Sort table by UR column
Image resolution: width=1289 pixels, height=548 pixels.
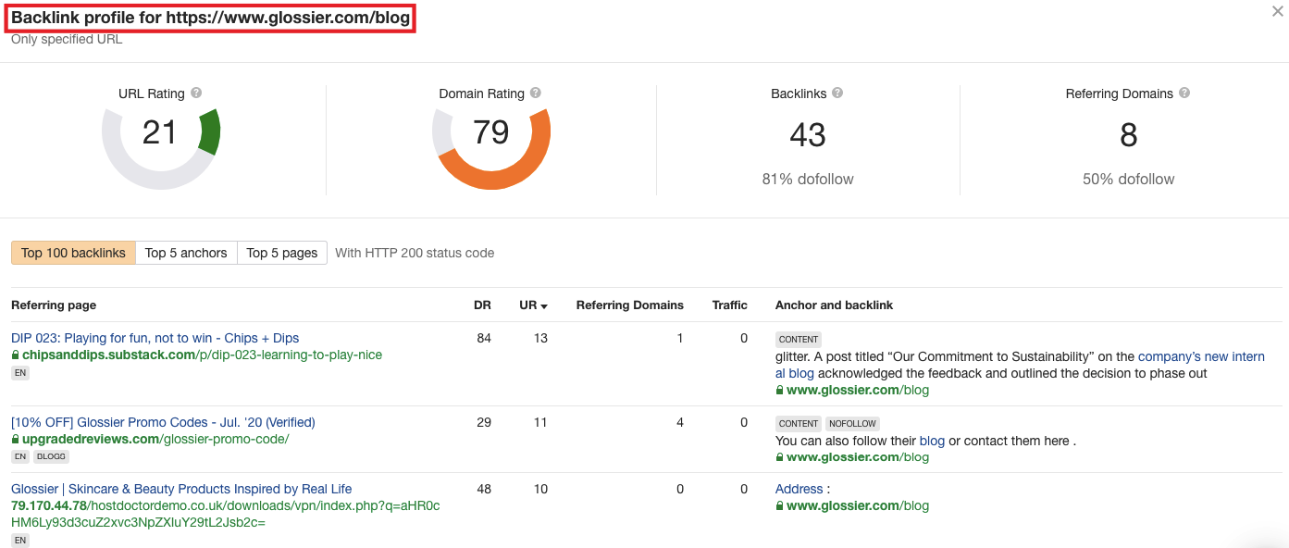click(533, 305)
